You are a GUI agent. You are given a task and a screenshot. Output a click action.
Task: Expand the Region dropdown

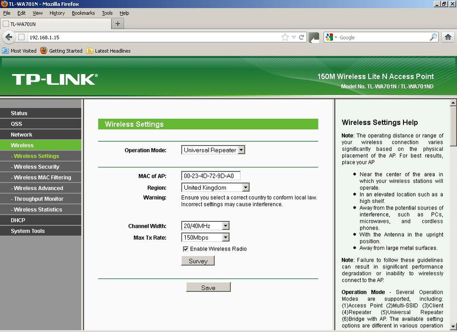215,187
